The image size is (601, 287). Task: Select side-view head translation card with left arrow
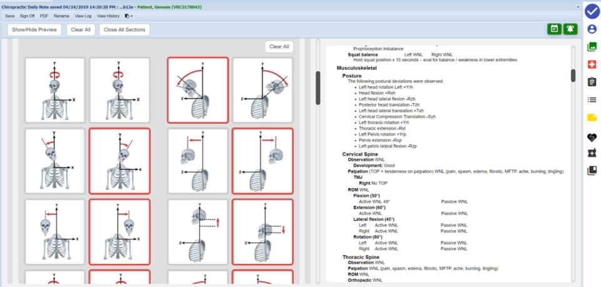[x=198, y=161]
